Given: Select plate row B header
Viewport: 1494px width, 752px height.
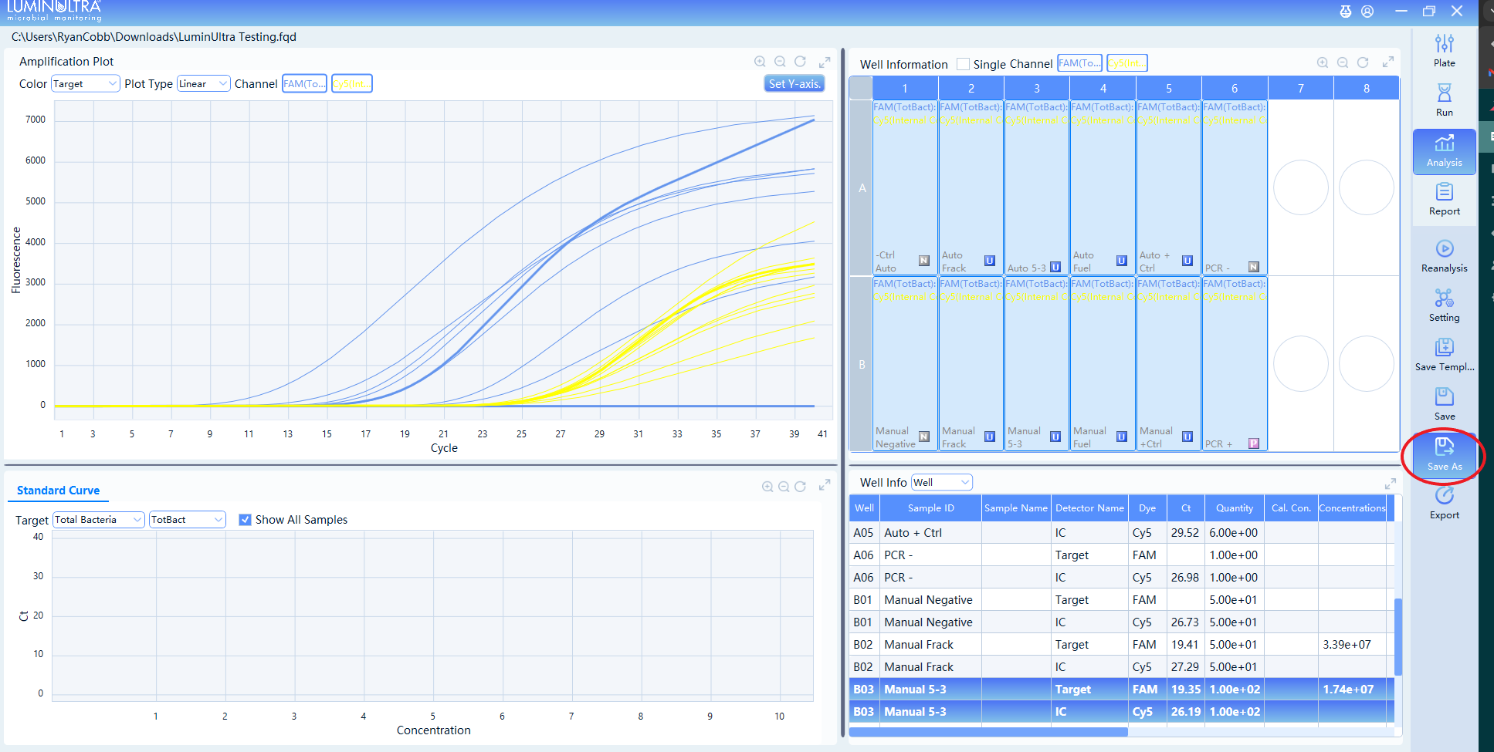Looking at the screenshot, I should 862,364.
